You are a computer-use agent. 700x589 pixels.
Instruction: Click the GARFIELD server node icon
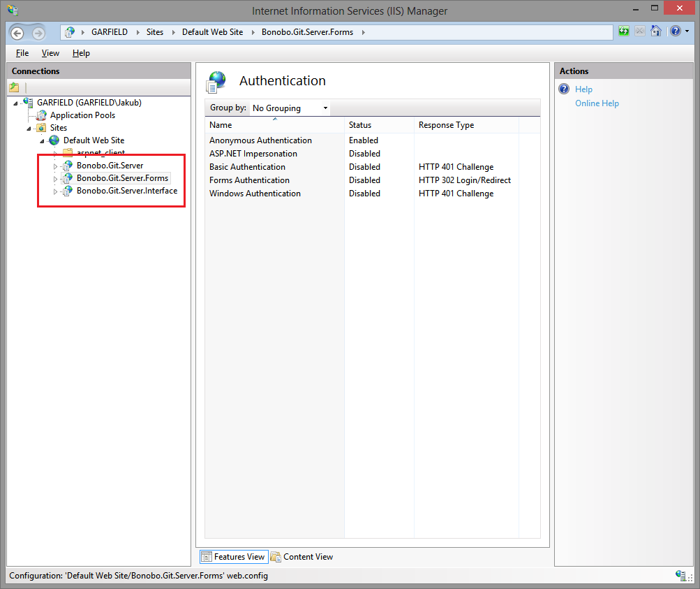pyautogui.click(x=28, y=102)
